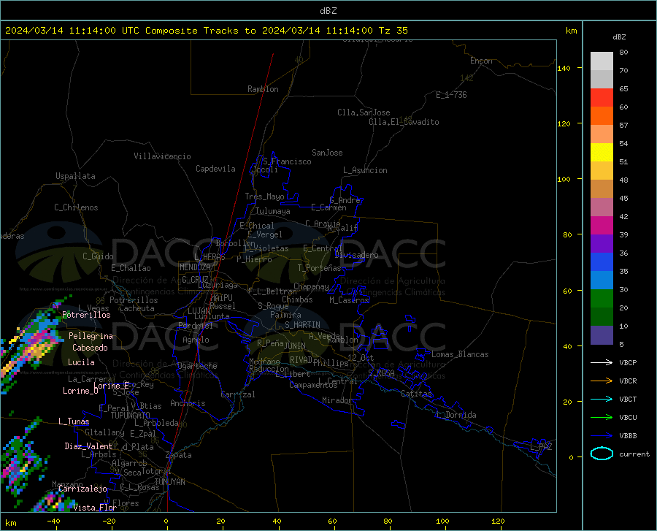Click the white VBCP arrow in legend
The height and width of the screenshot is (531, 657).
(602, 362)
